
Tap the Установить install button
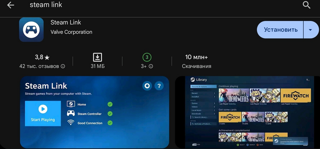tap(280, 30)
